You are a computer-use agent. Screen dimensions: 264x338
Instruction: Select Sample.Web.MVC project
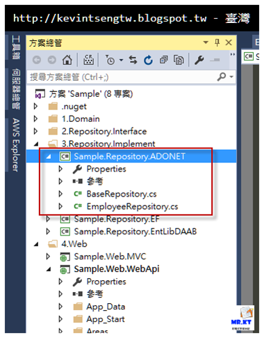110,256
